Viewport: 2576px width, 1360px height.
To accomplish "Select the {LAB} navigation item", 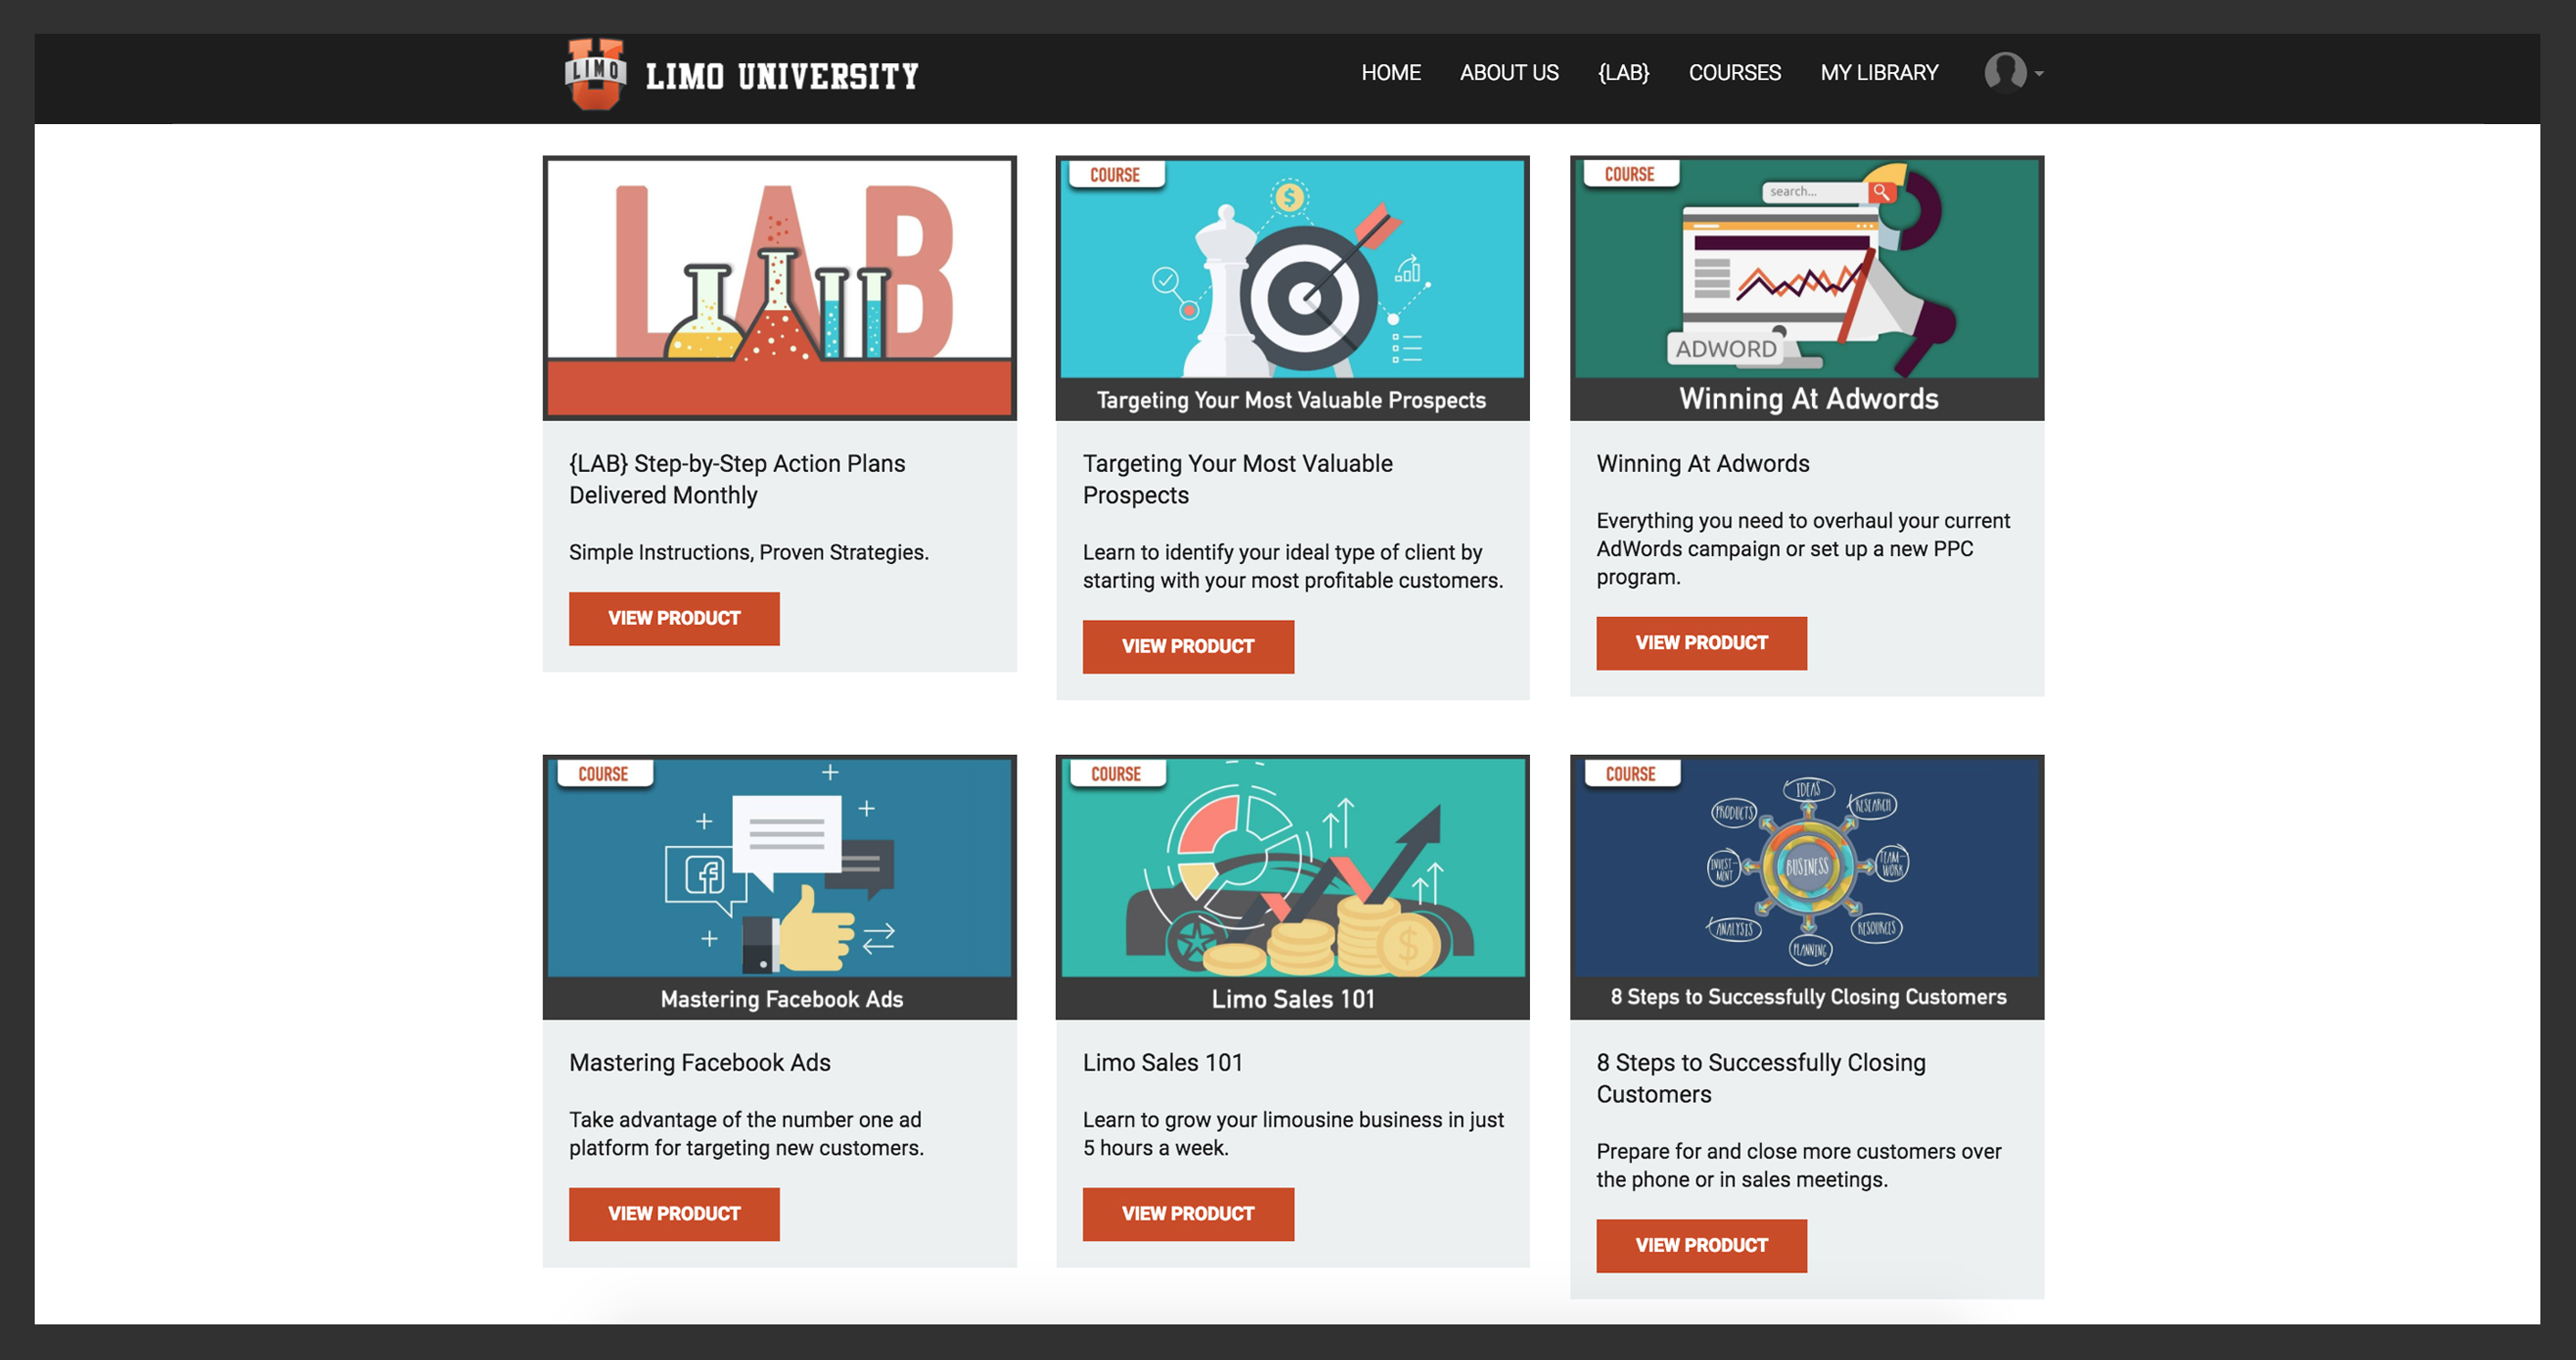I will [1623, 73].
